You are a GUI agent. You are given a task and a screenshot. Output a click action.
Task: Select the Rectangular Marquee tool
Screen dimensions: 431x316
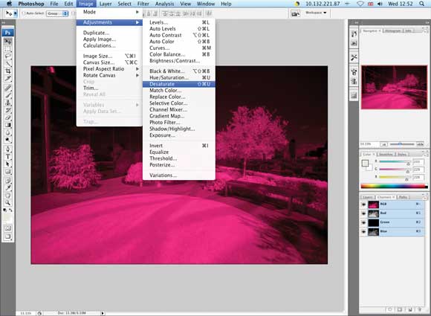coord(8,49)
